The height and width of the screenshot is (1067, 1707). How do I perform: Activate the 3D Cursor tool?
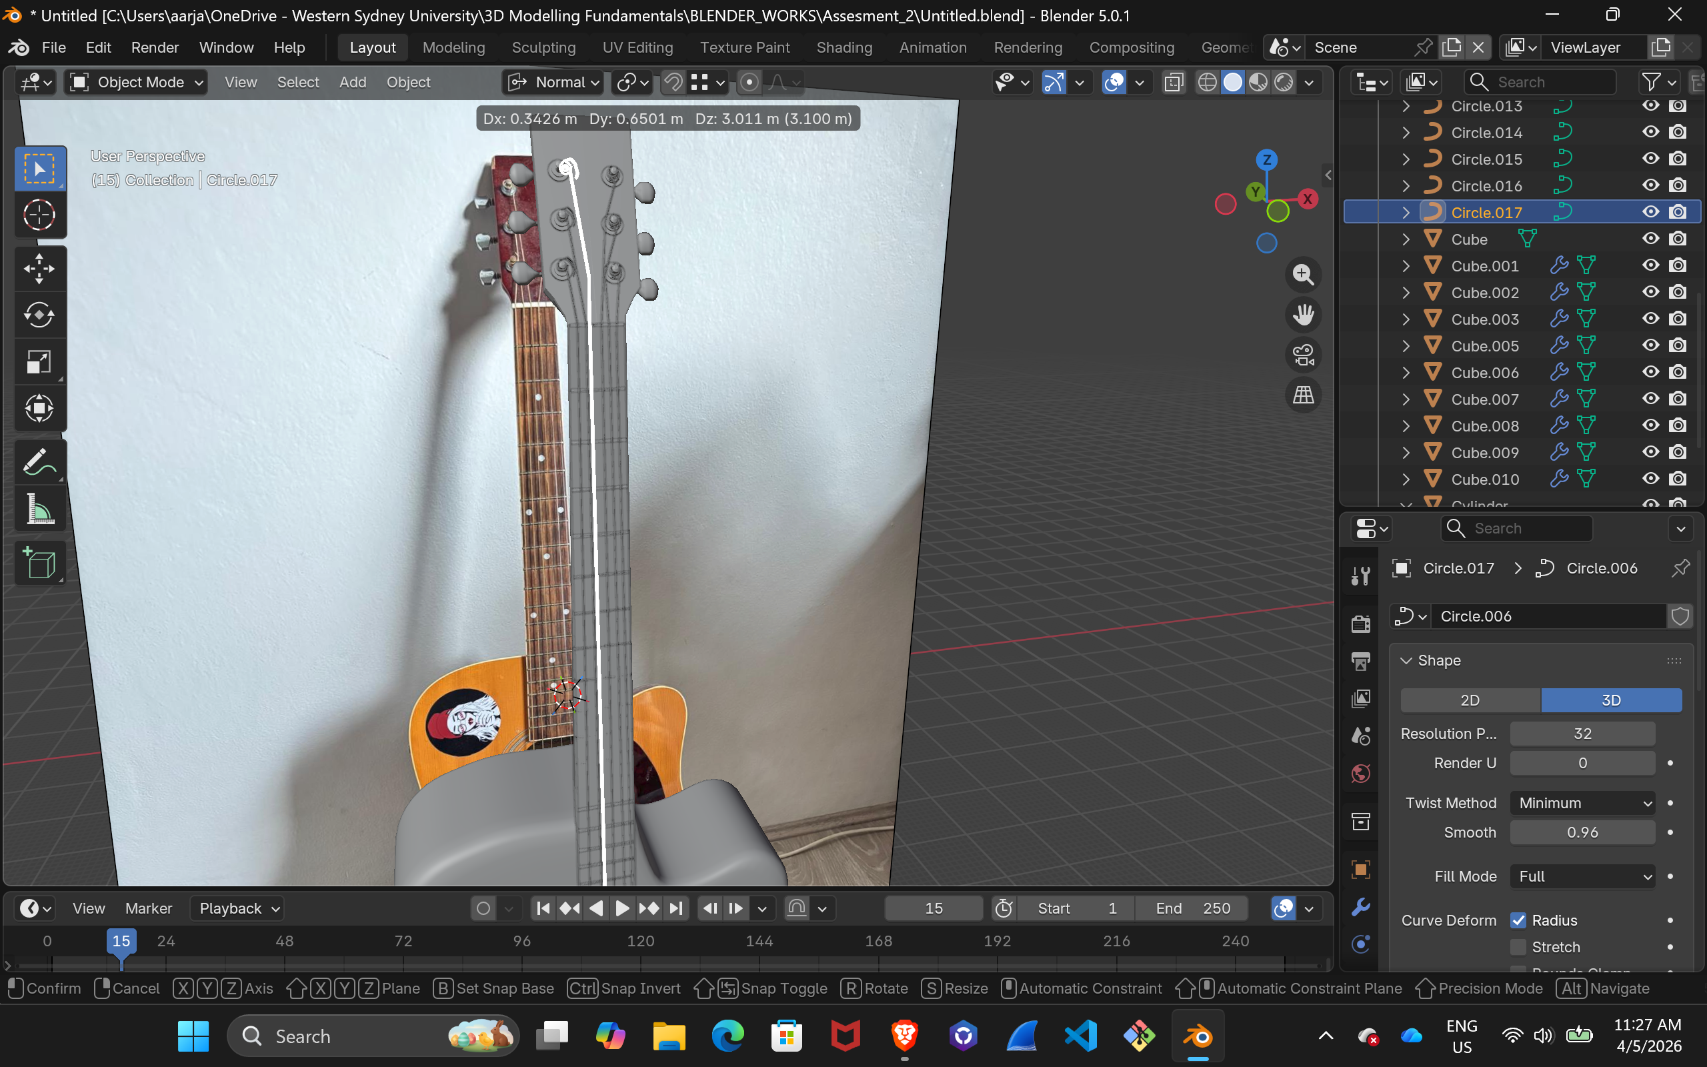[x=39, y=215]
